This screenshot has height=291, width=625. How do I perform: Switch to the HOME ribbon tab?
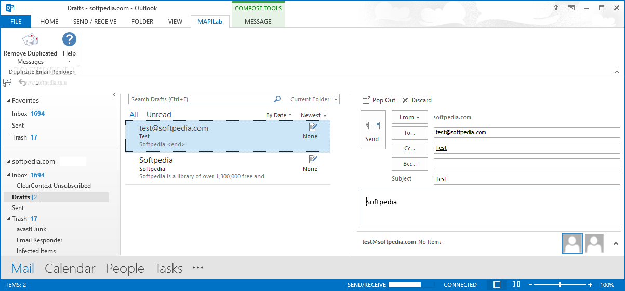(x=49, y=22)
